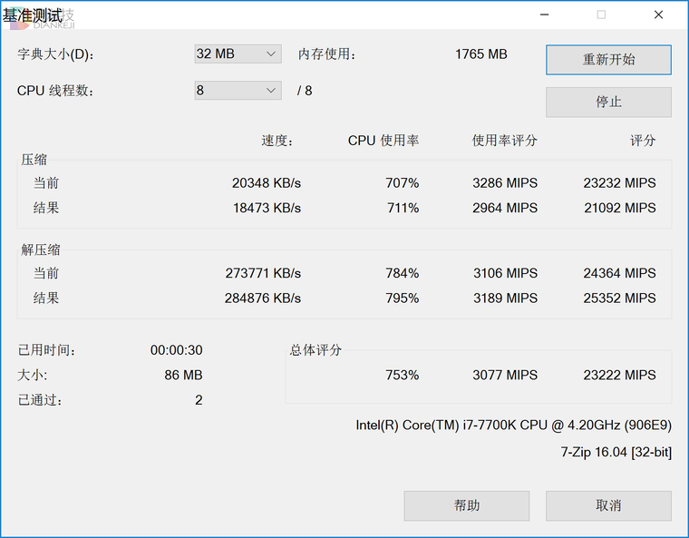Click the 字典大小(D) label

(x=56, y=54)
